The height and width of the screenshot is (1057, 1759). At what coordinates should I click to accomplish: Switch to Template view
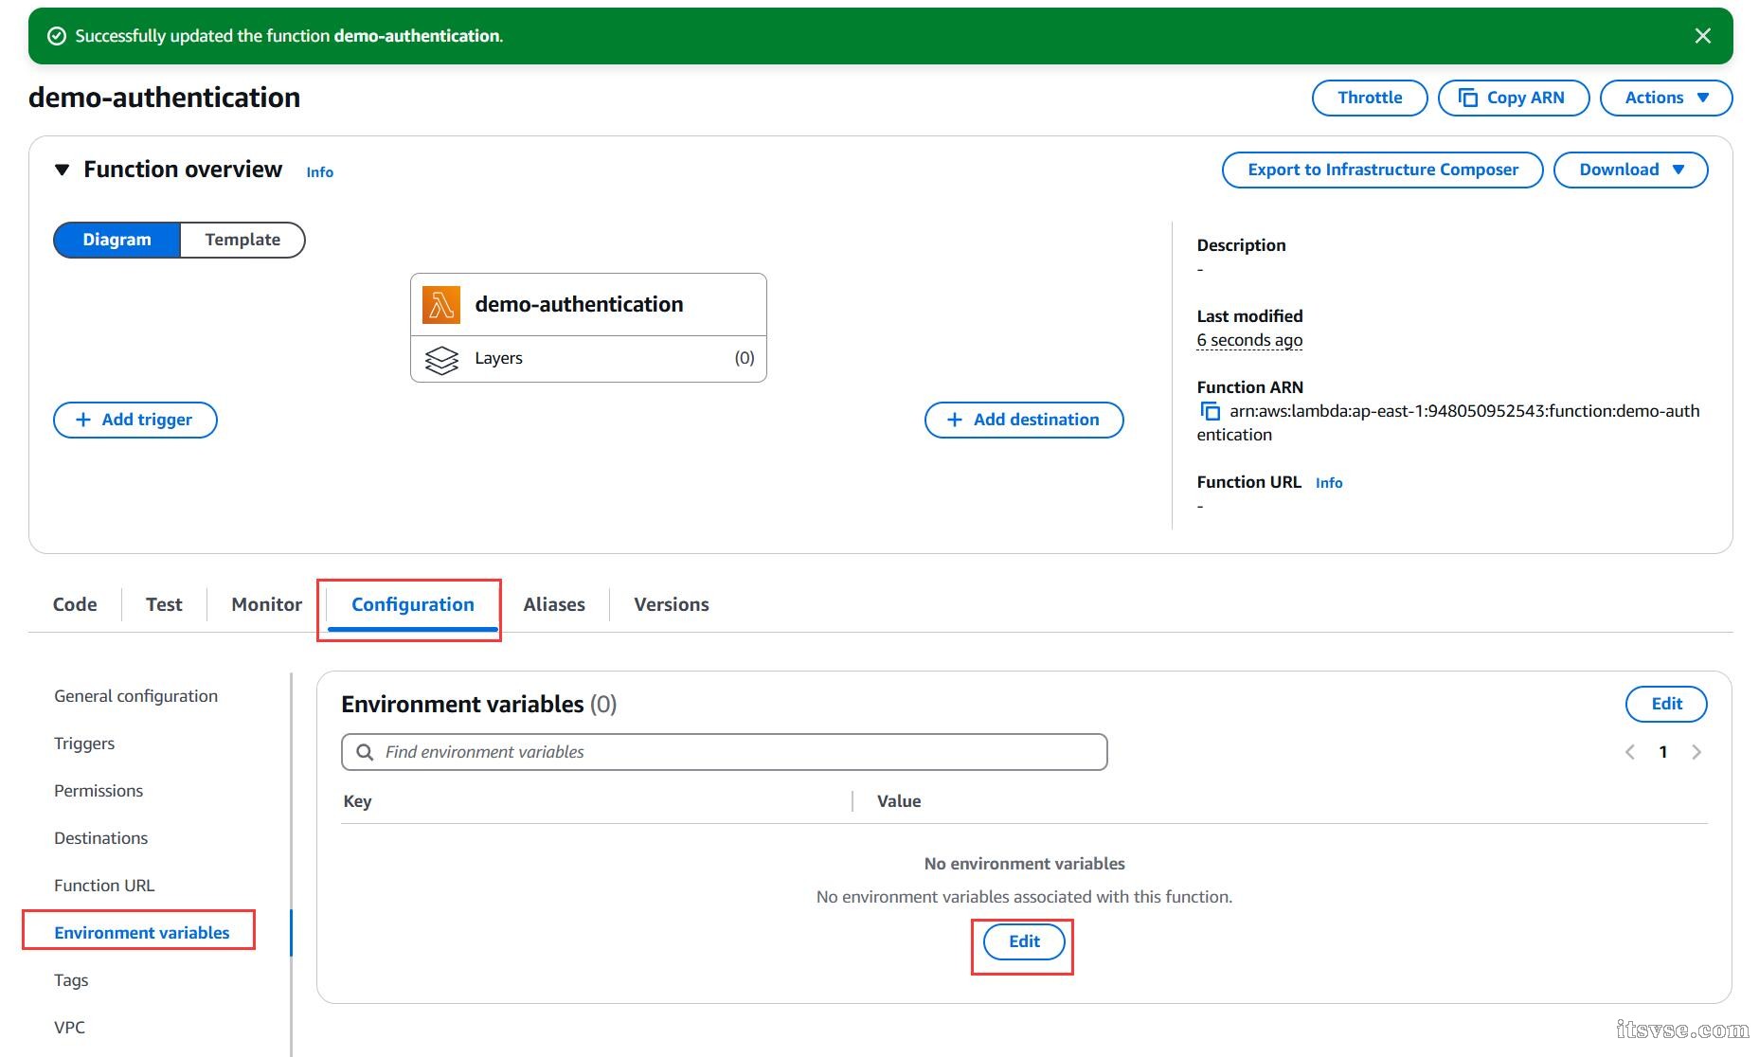coord(242,240)
